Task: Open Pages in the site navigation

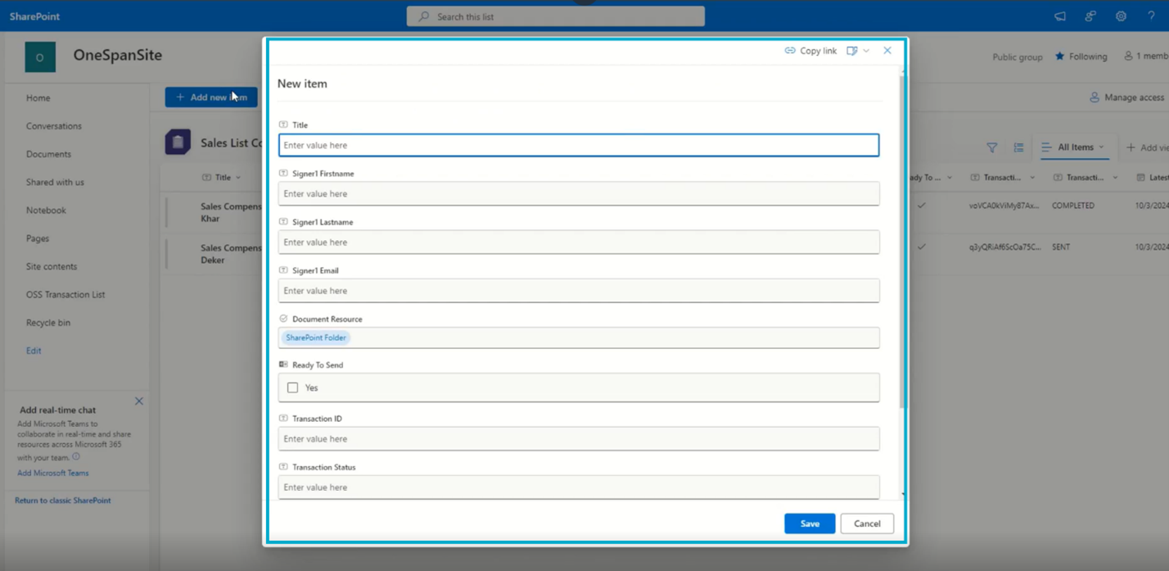Action: tap(38, 238)
